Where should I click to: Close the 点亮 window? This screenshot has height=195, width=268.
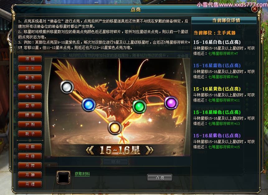pyautogui.click(x=255, y=9)
